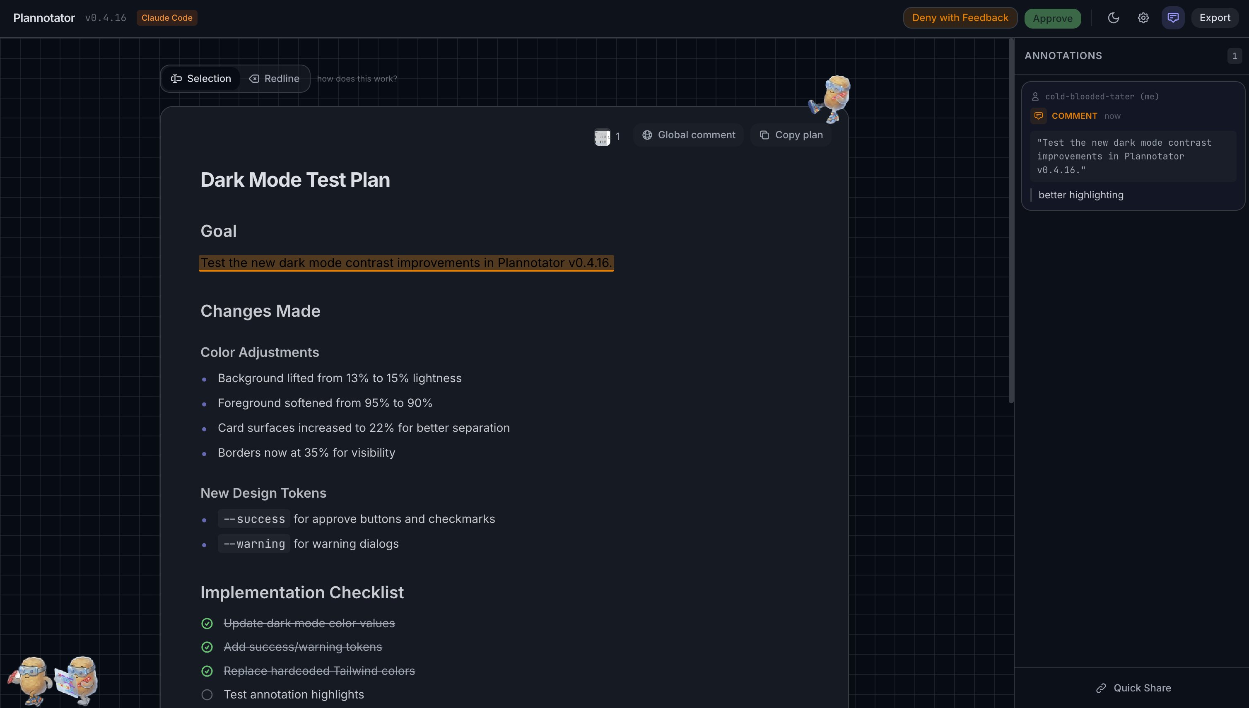Toggle dark mode moon icon
The image size is (1249, 708).
point(1113,18)
